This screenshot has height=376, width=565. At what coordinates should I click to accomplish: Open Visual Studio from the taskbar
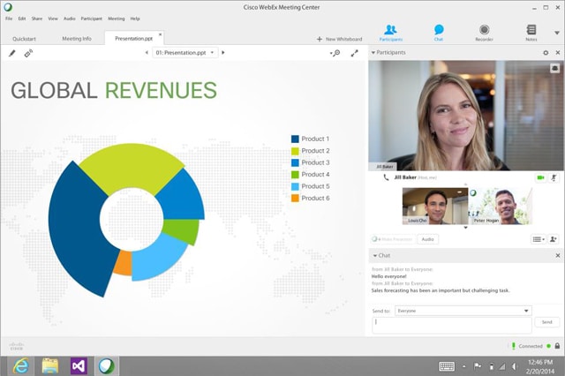79,366
